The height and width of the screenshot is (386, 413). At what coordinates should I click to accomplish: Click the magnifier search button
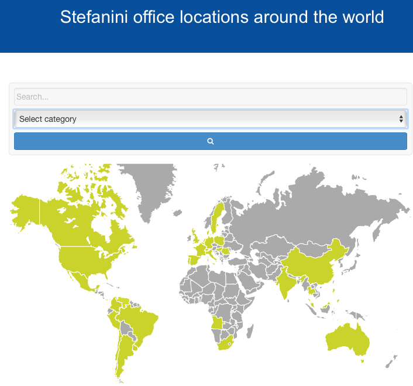[210, 141]
